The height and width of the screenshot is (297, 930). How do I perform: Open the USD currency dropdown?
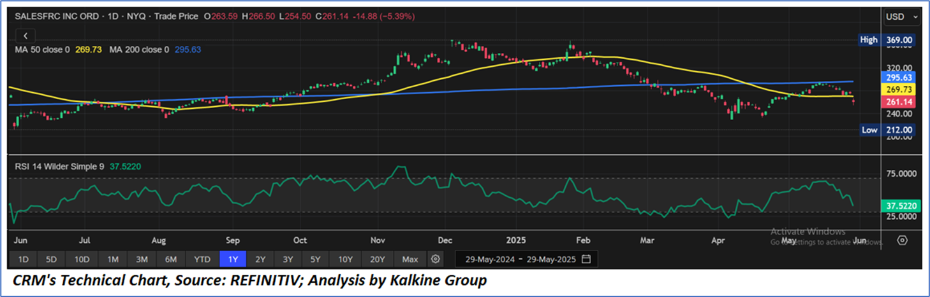(903, 17)
